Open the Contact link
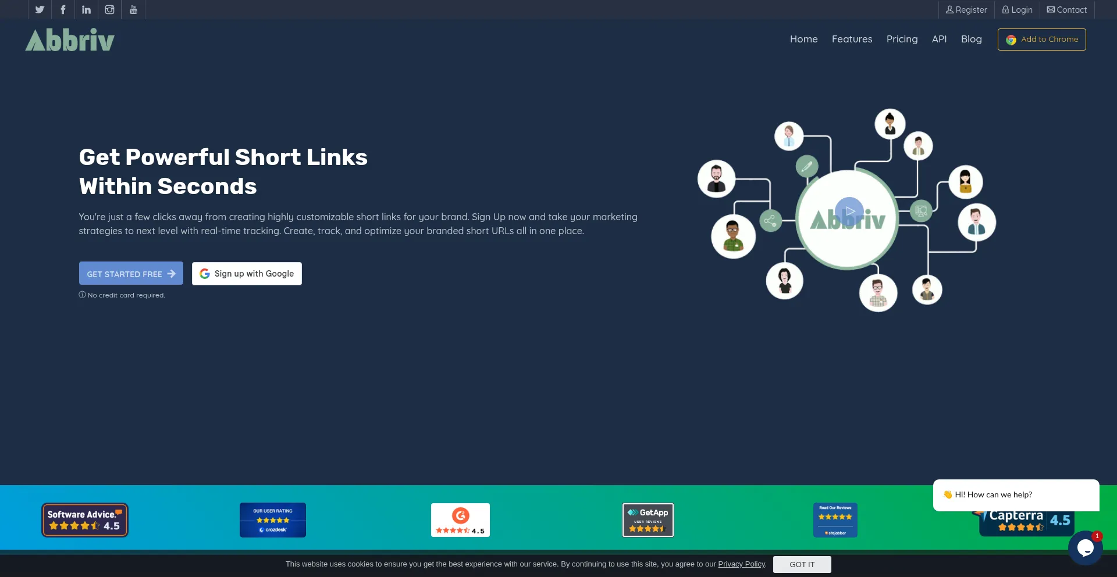 click(x=1067, y=10)
